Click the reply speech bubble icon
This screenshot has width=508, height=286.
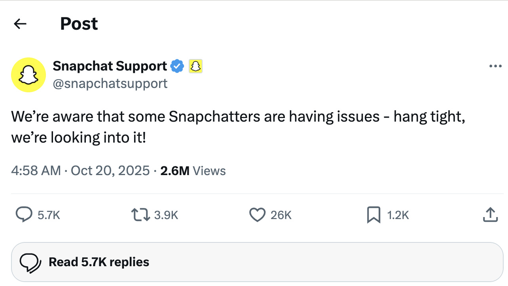pyautogui.click(x=24, y=215)
